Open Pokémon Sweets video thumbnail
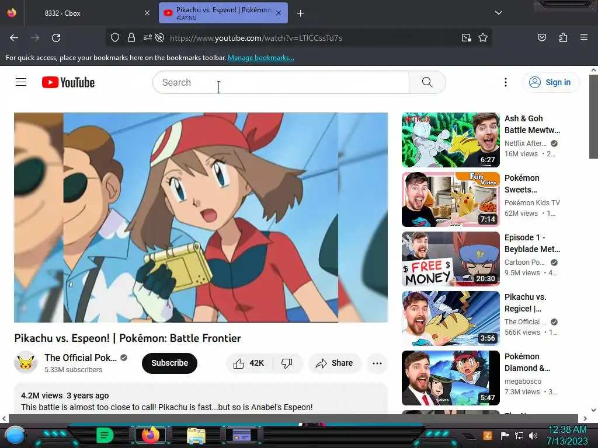Image resolution: width=598 pixels, height=448 pixels. (x=450, y=199)
